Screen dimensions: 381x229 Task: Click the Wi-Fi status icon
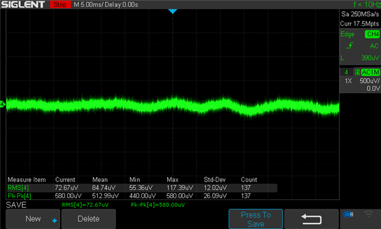tap(369, 214)
